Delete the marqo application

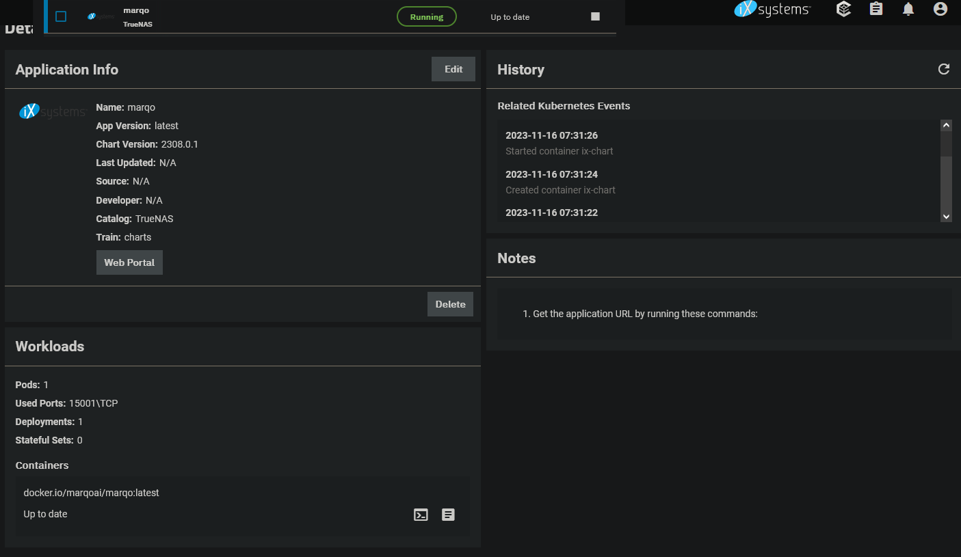click(450, 304)
